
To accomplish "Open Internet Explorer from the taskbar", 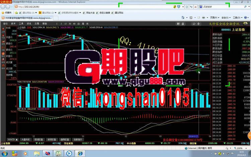I will [x=80, y=154].
